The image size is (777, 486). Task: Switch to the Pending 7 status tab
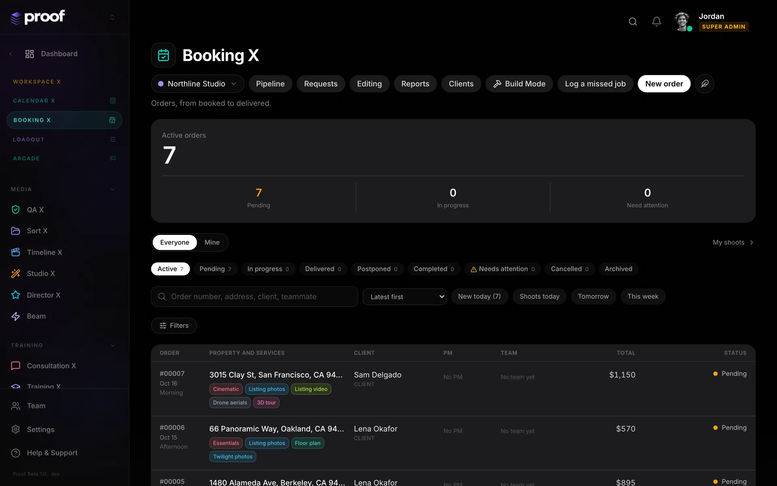pos(215,269)
